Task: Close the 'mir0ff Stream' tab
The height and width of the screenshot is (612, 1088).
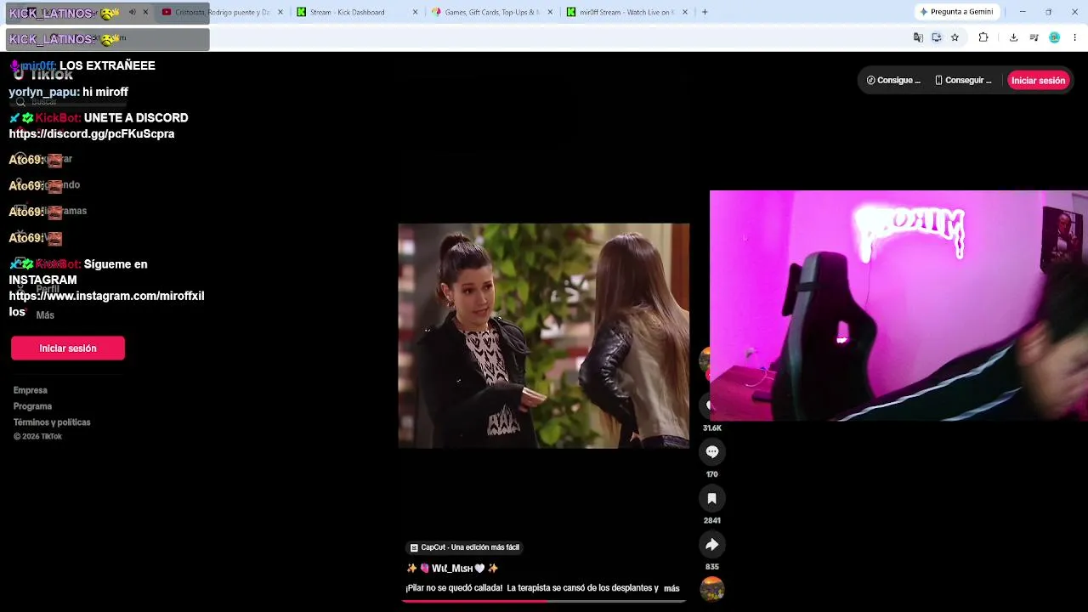Action: 685,12
